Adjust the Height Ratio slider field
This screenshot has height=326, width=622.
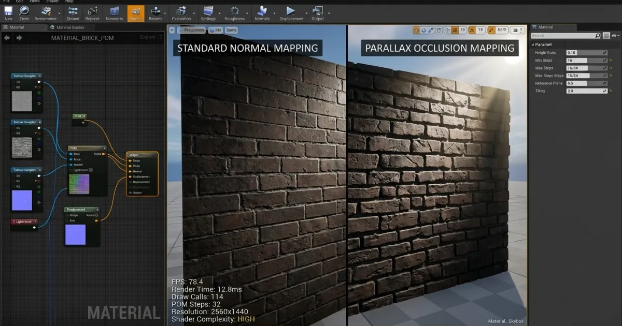[x=587, y=53]
